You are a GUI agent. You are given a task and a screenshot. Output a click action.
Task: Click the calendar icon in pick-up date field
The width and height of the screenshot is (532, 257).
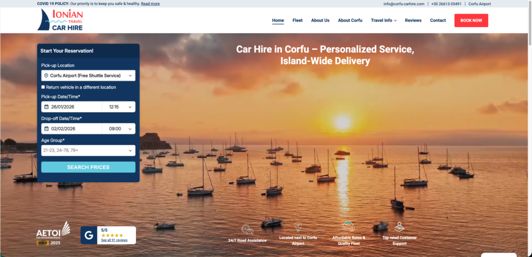click(x=46, y=107)
